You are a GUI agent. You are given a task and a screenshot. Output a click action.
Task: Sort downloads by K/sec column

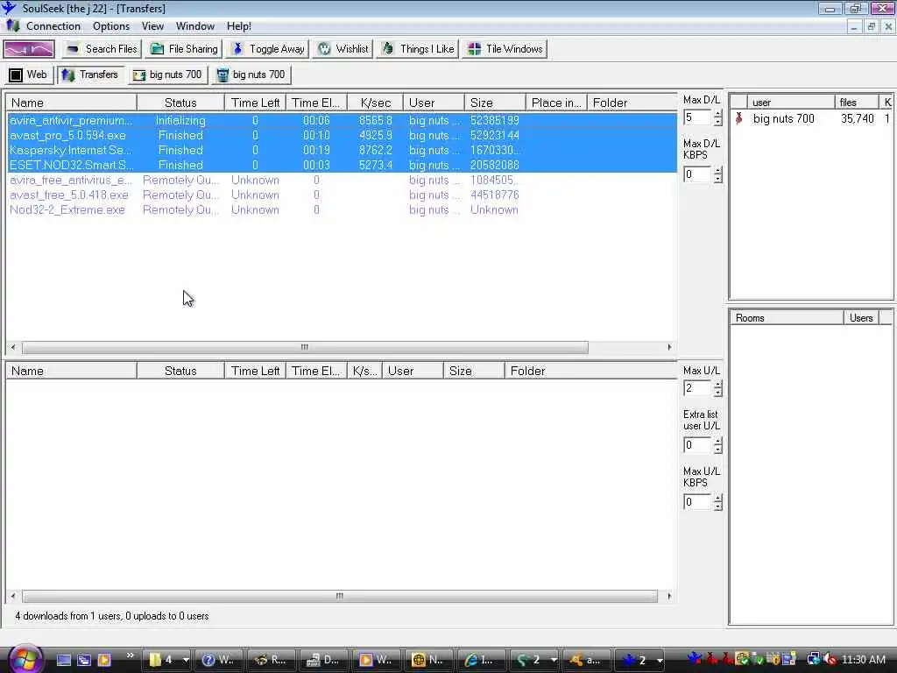point(375,103)
